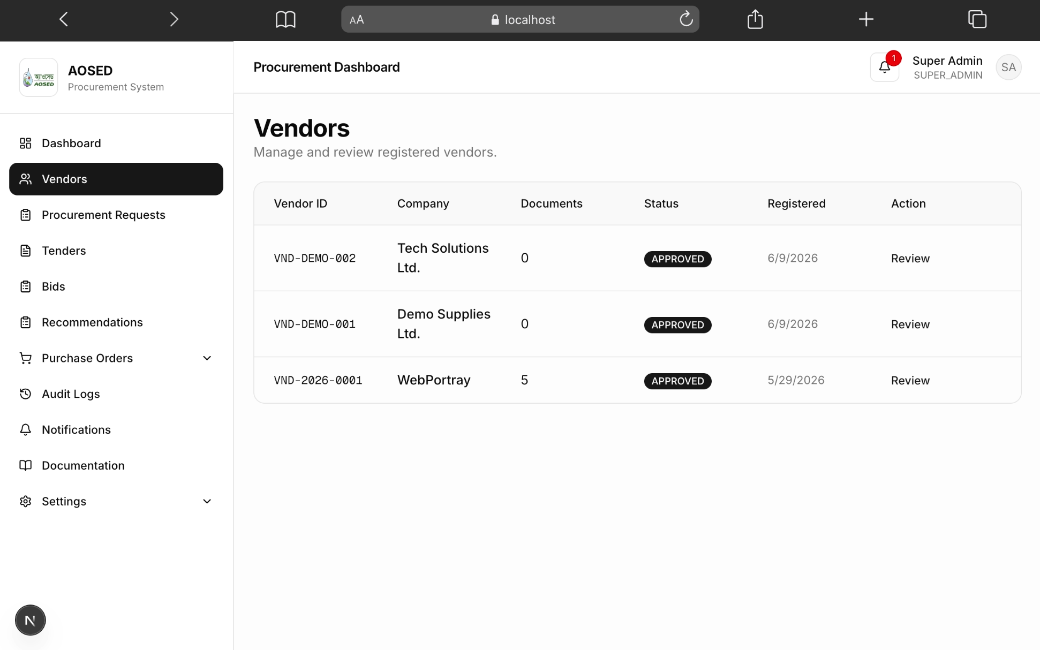Click the Settings gear icon in sidebar
The image size is (1040, 650).
coord(25,501)
